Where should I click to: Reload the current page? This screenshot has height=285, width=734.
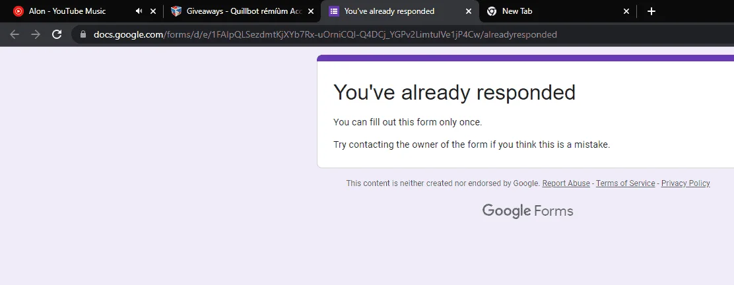click(x=57, y=34)
